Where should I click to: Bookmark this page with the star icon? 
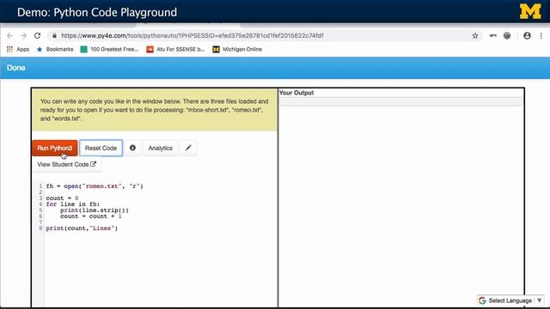coord(475,36)
